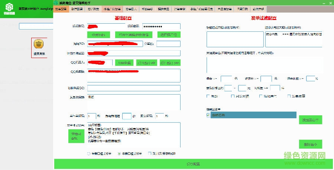Click the wide green 保存配置 bar at bottom
This screenshot has height=170, width=334.
coord(194,164)
